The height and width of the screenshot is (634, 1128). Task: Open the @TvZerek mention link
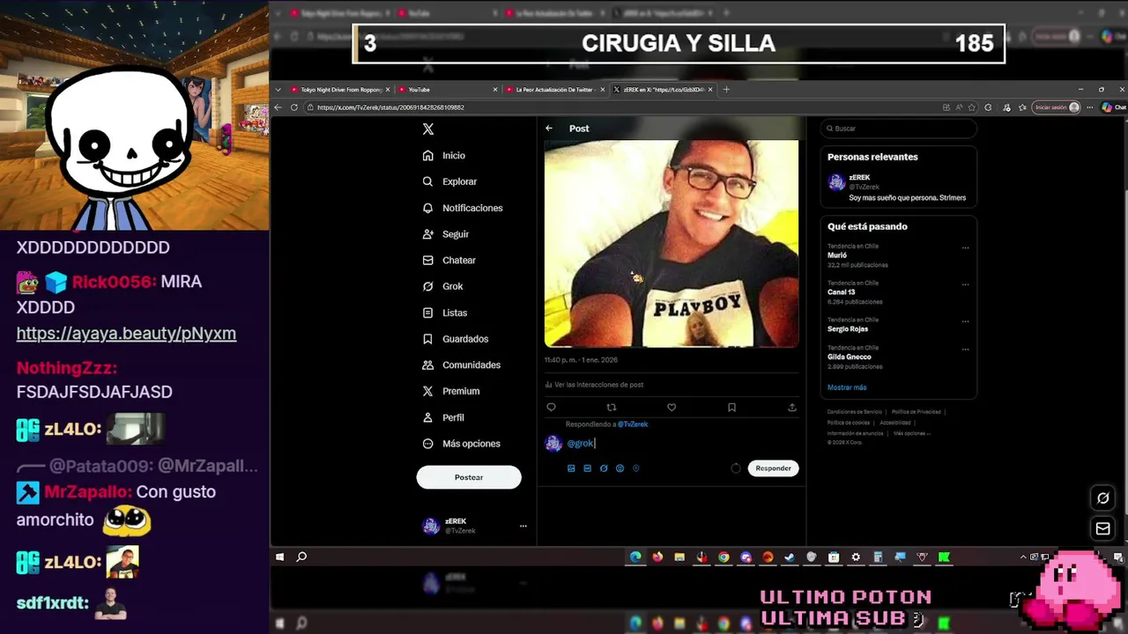pos(633,424)
